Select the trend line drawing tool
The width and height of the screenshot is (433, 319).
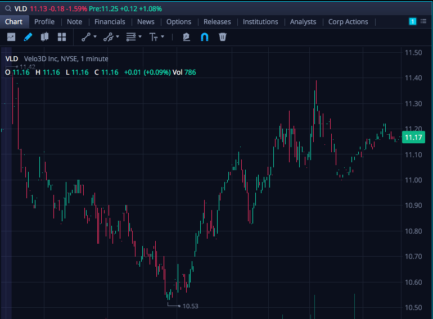(x=86, y=37)
